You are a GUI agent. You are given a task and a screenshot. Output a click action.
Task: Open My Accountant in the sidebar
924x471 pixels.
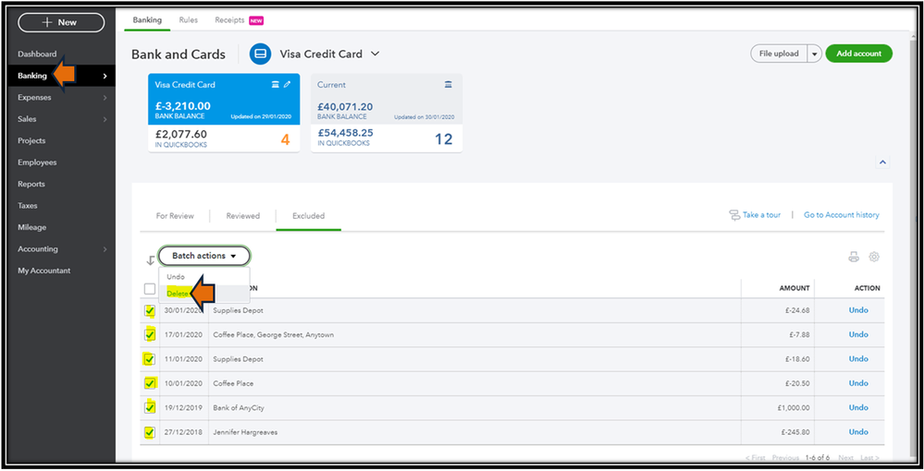coord(43,271)
